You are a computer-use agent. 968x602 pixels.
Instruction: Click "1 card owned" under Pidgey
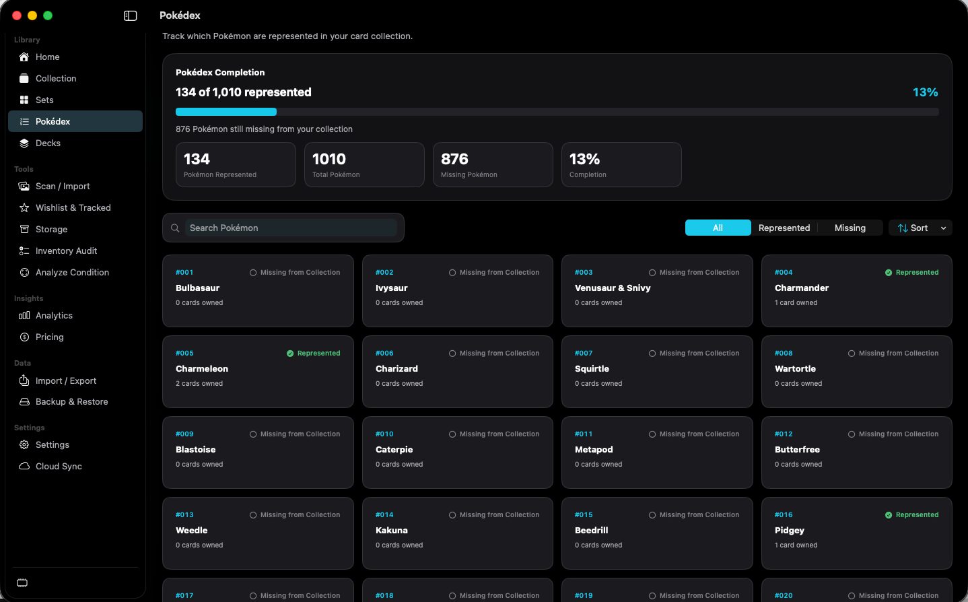pos(796,545)
